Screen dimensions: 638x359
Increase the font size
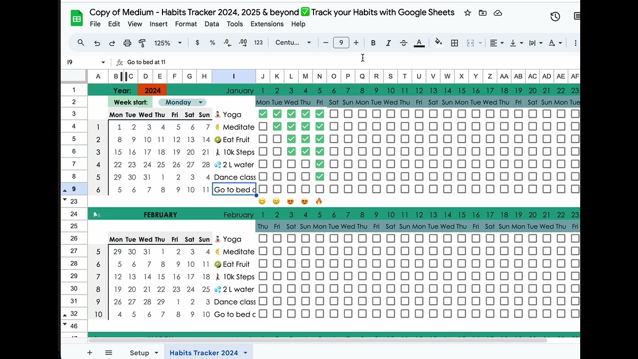coord(356,43)
